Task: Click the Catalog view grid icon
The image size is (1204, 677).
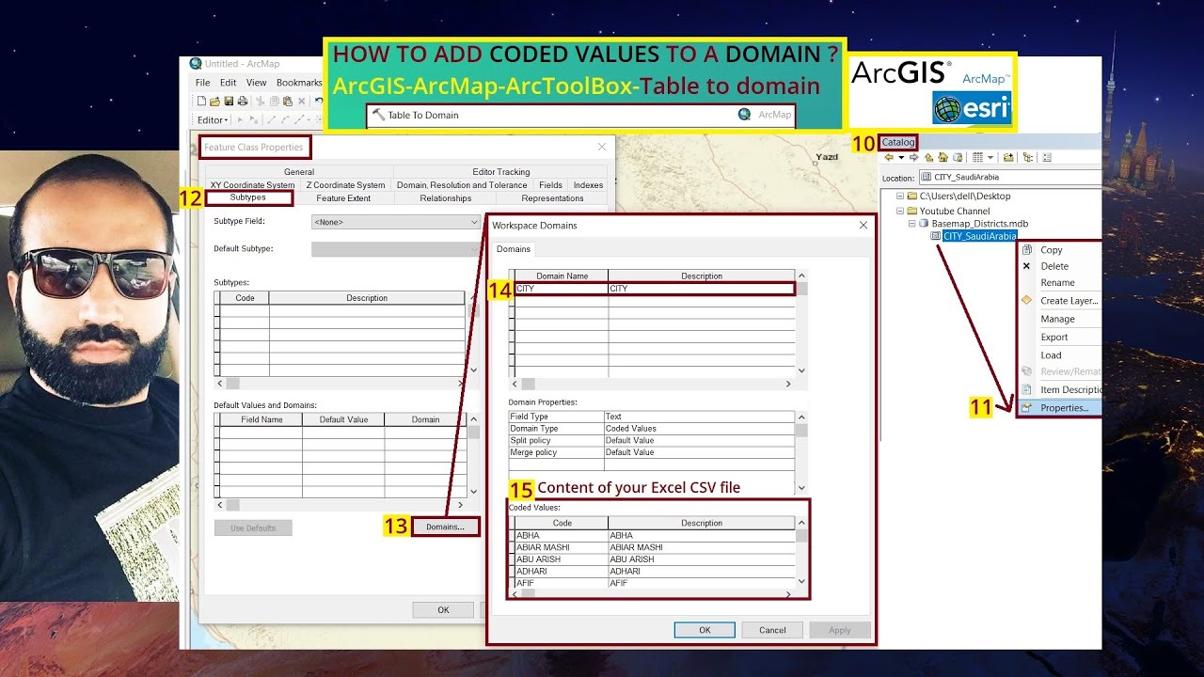Action: pyautogui.click(x=977, y=157)
